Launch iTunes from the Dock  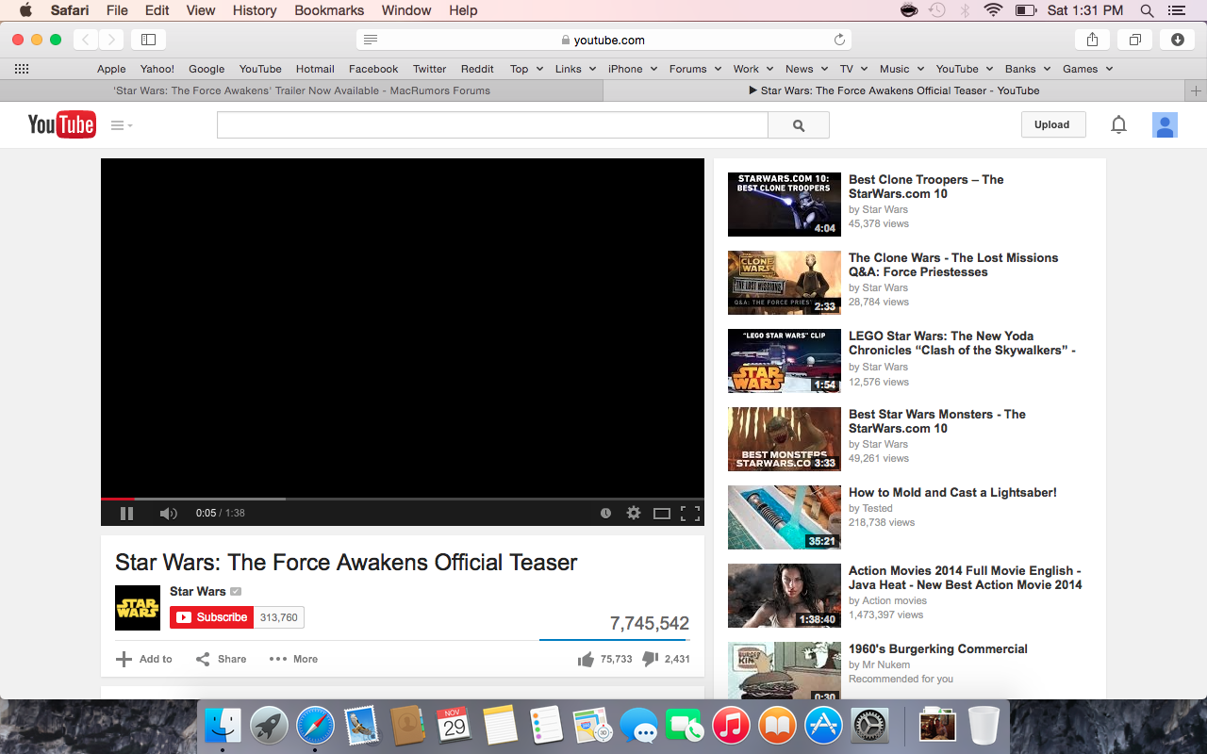click(x=731, y=726)
